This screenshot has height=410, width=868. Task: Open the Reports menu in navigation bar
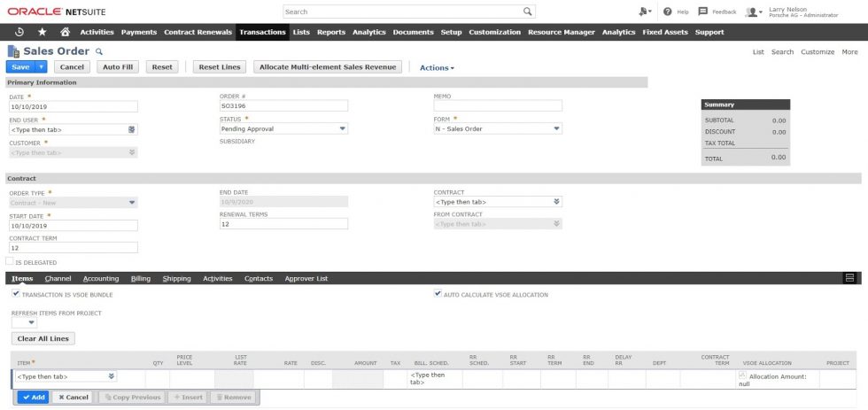click(x=330, y=32)
